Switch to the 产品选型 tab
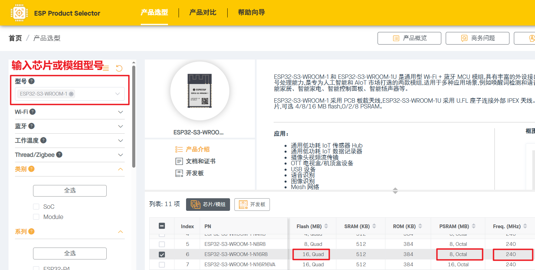 pyautogui.click(x=154, y=13)
